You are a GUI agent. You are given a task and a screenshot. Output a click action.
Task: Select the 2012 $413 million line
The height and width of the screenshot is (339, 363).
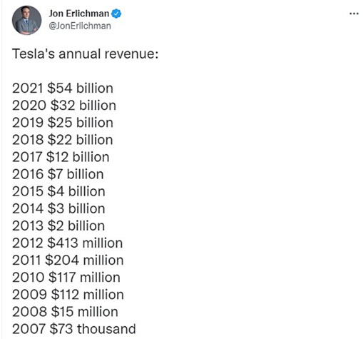[x=68, y=243]
